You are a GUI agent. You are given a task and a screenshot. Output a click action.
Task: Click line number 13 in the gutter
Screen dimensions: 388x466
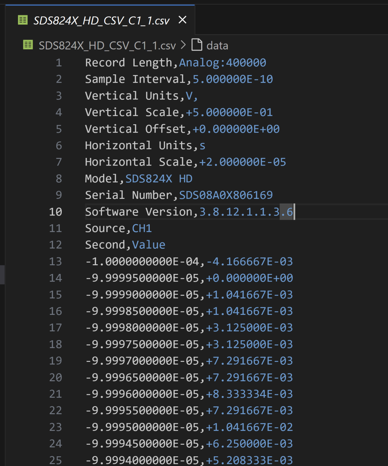point(56,261)
